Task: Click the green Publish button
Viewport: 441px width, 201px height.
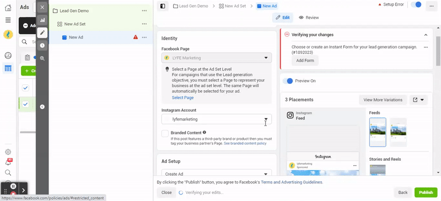Action: (426, 193)
